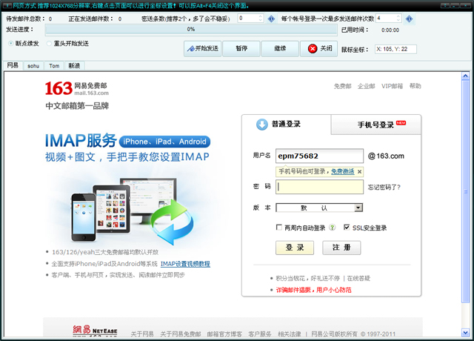
Task: Switch to the 网易 tab
Action: 13,65
